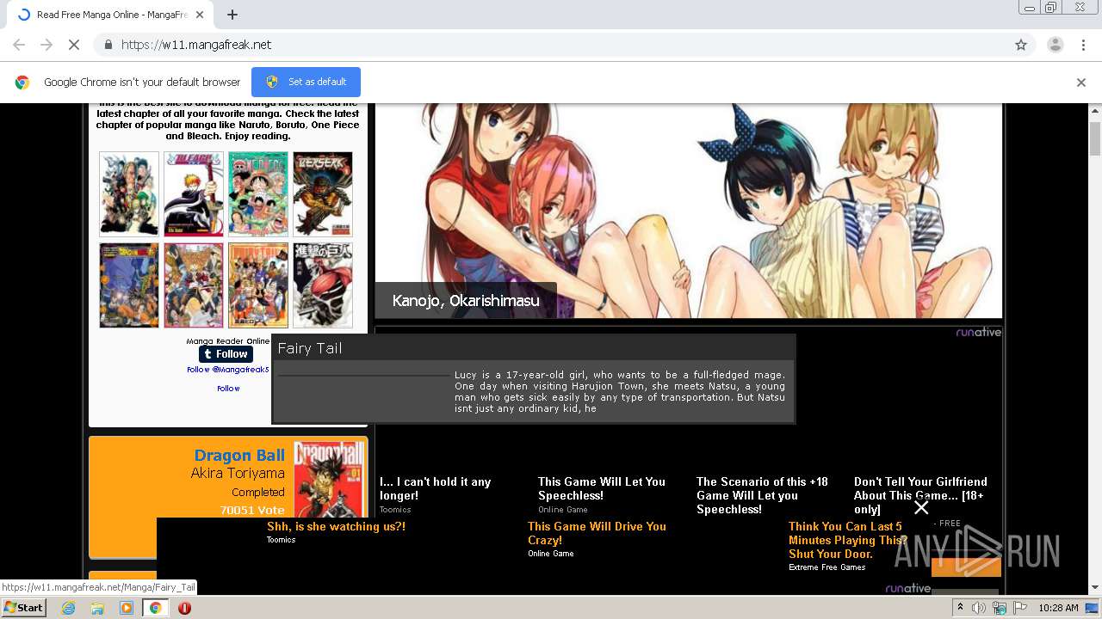View site info via the padlock icon
The width and height of the screenshot is (1102, 619).
pos(108,45)
